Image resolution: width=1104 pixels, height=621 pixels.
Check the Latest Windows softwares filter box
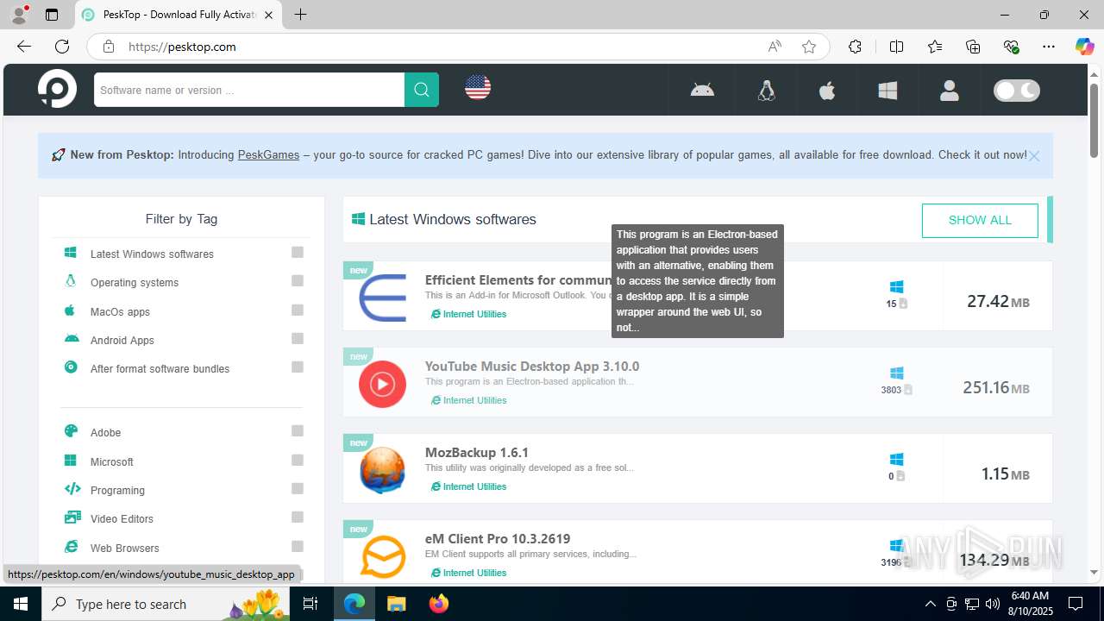click(298, 252)
